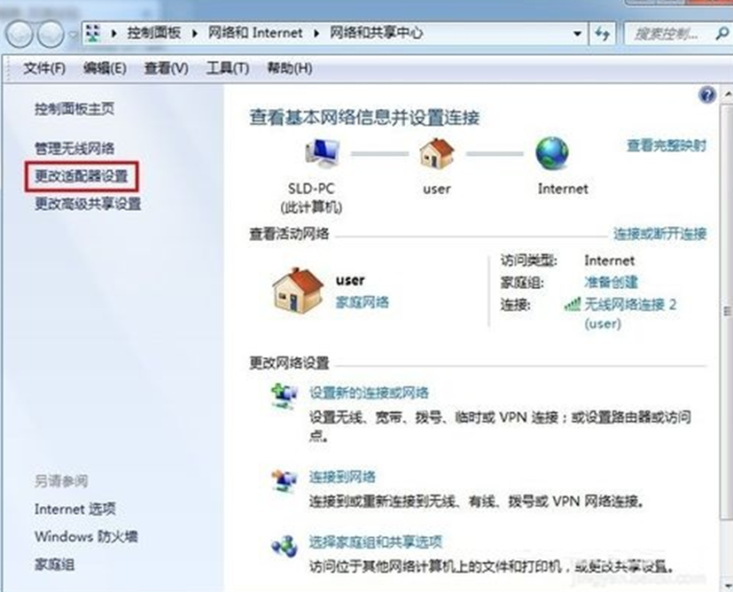Open the 工具(T) menu

pos(228,68)
